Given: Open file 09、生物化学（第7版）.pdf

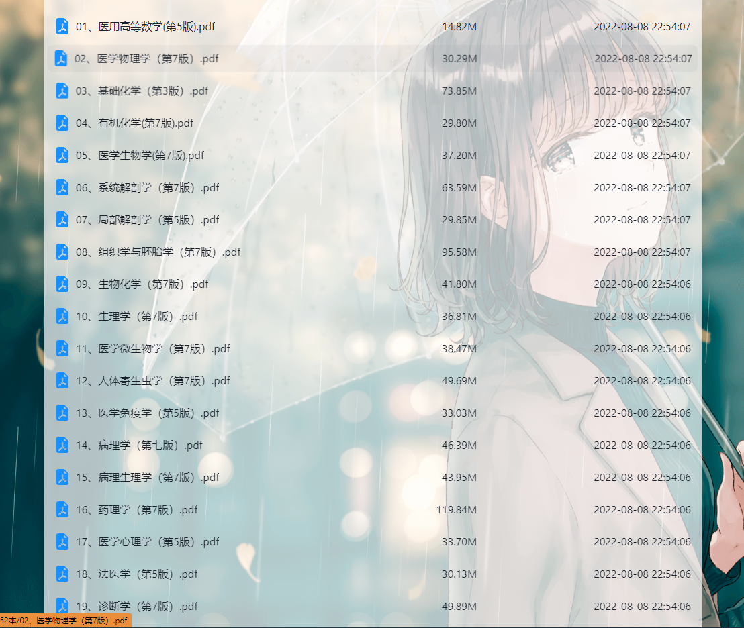Looking at the screenshot, I should pos(142,284).
